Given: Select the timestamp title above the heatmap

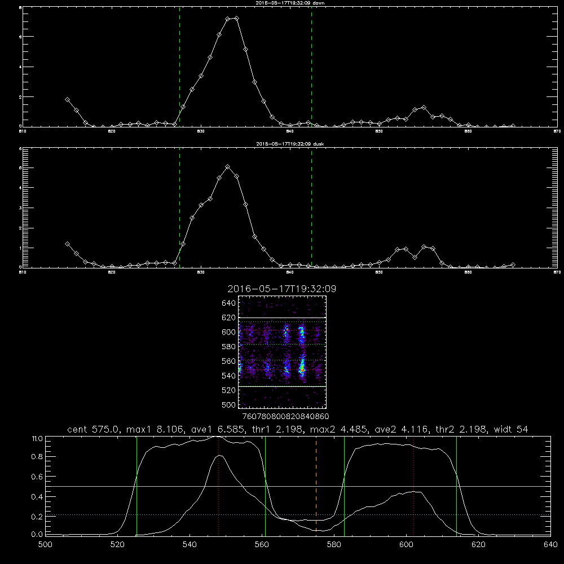Looking at the screenshot, I should pyautogui.click(x=281, y=289).
